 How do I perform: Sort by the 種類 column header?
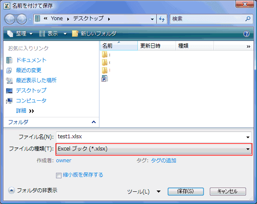point(195,46)
